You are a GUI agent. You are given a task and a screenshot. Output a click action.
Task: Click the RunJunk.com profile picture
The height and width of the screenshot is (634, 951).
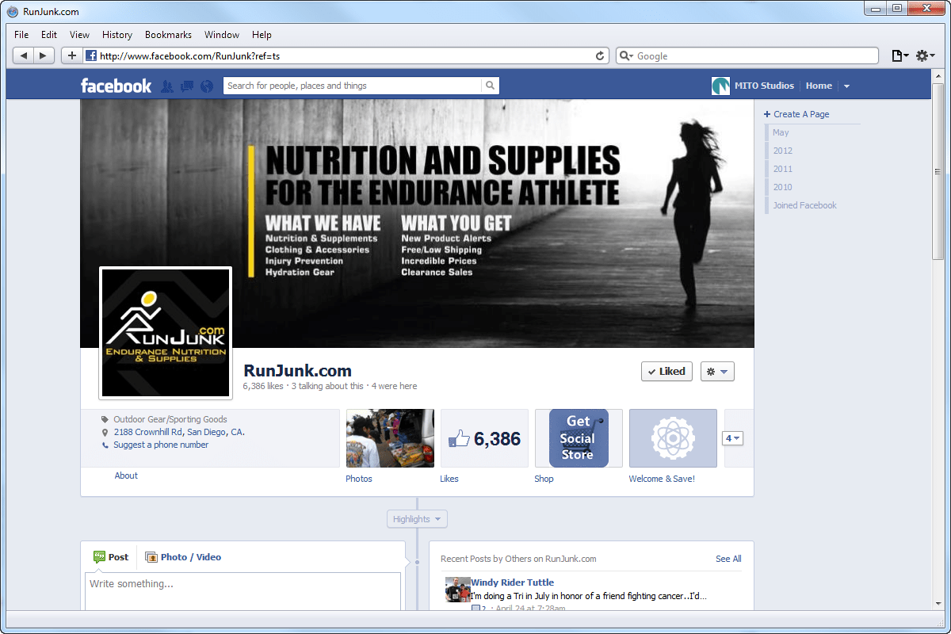click(x=166, y=333)
